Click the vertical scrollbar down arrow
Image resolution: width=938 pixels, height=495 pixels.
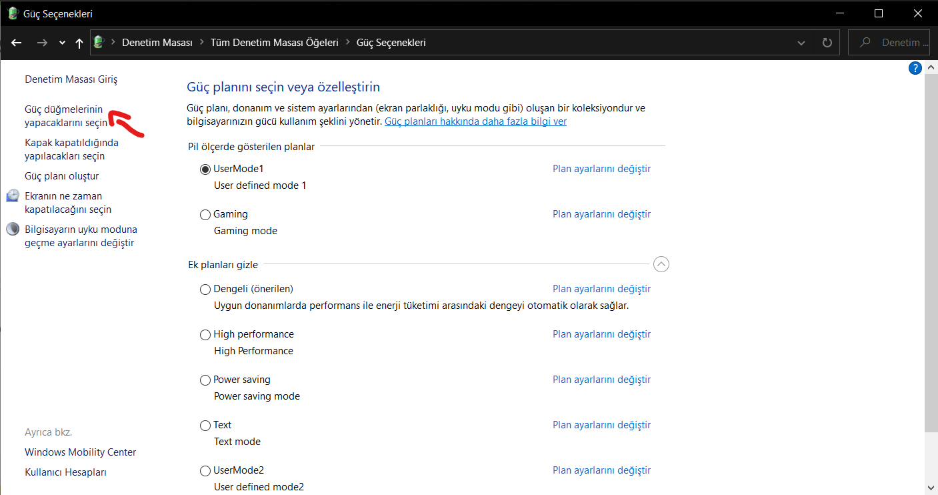(x=931, y=488)
